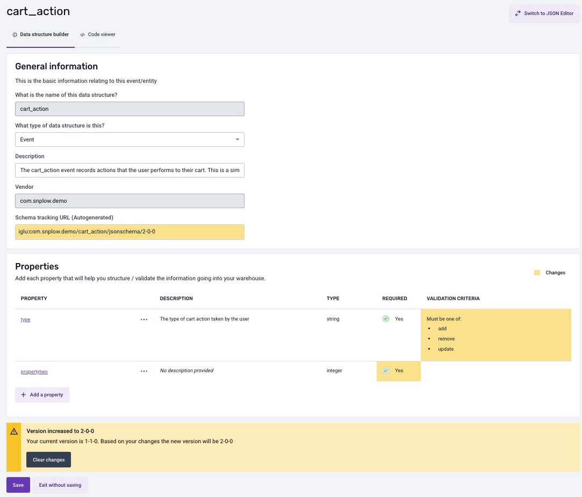Click the dropdown arrow in the Event selector
Viewport: 582px width, 497px height.
(x=238, y=140)
